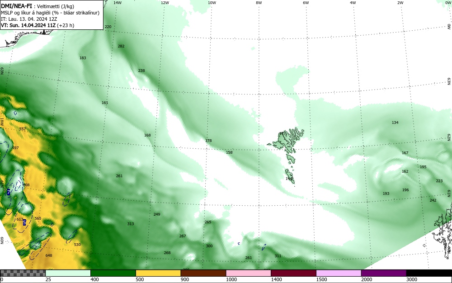Click the legend value 400
This screenshot has height=283, width=452.
94,279
